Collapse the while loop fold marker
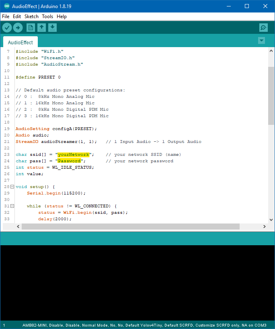This screenshot has width=275, height=329. tap(12, 206)
